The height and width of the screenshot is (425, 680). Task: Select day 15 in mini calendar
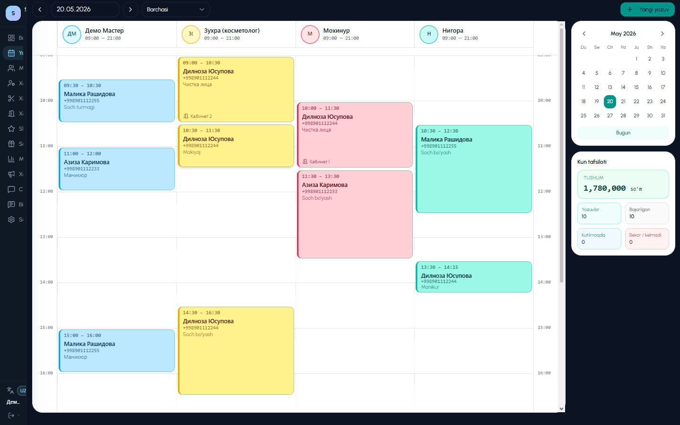pyautogui.click(x=636, y=87)
